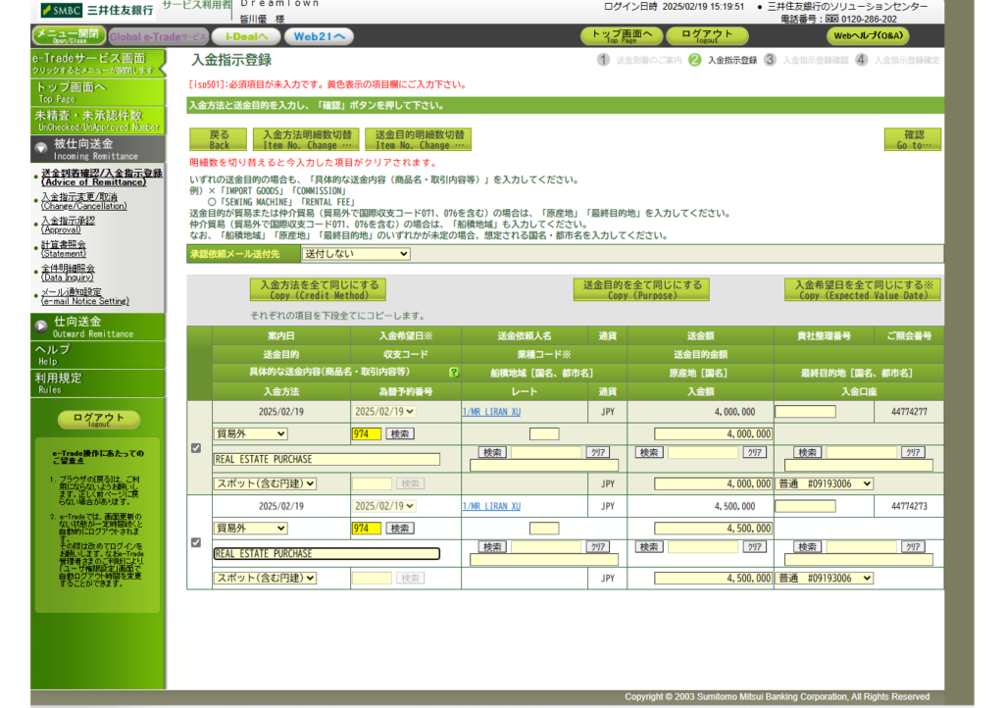Open Top Page in the sidebar menu
This screenshot has height=708, width=1004.
(98, 91)
